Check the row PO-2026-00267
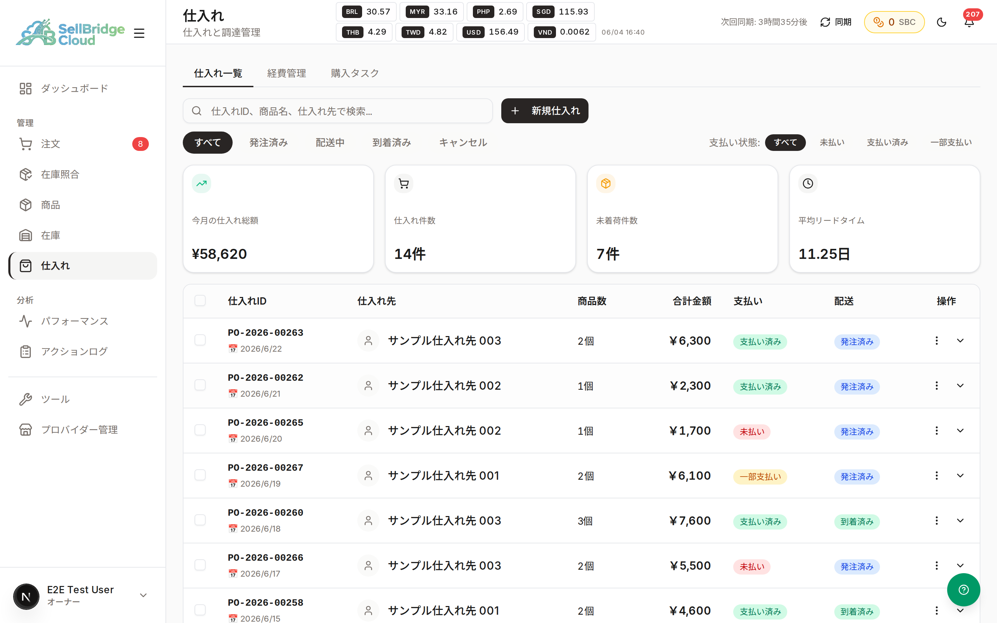This screenshot has height=623, width=997. pos(200,475)
